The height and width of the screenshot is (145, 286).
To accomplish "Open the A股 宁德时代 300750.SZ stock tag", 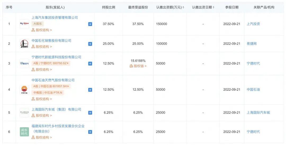I will [x=51, y=63].
